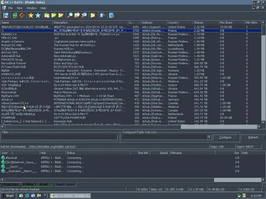Sort hubs by the Country column header
The height and width of the screenshot is (199, 266).
click(180, 23)
